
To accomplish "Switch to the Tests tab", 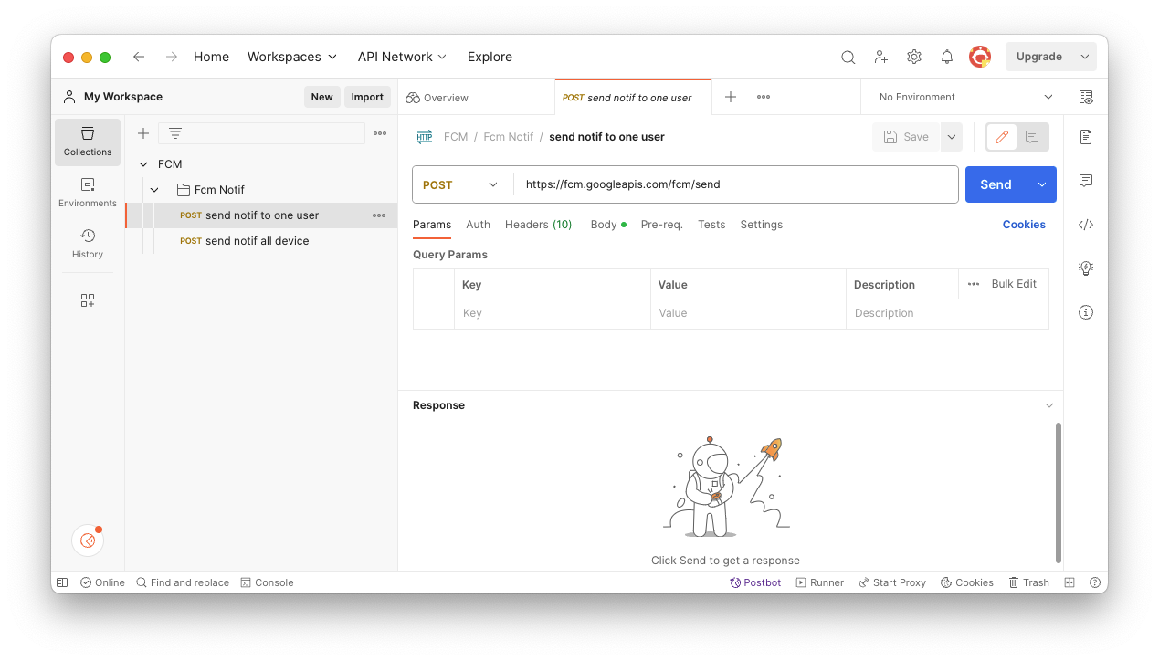I will click(711, 225).
